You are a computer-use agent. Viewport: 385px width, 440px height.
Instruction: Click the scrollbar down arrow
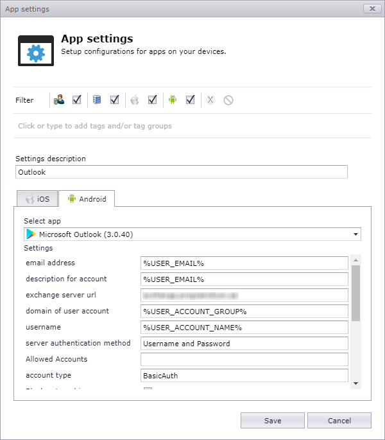(x=355, y=383)
